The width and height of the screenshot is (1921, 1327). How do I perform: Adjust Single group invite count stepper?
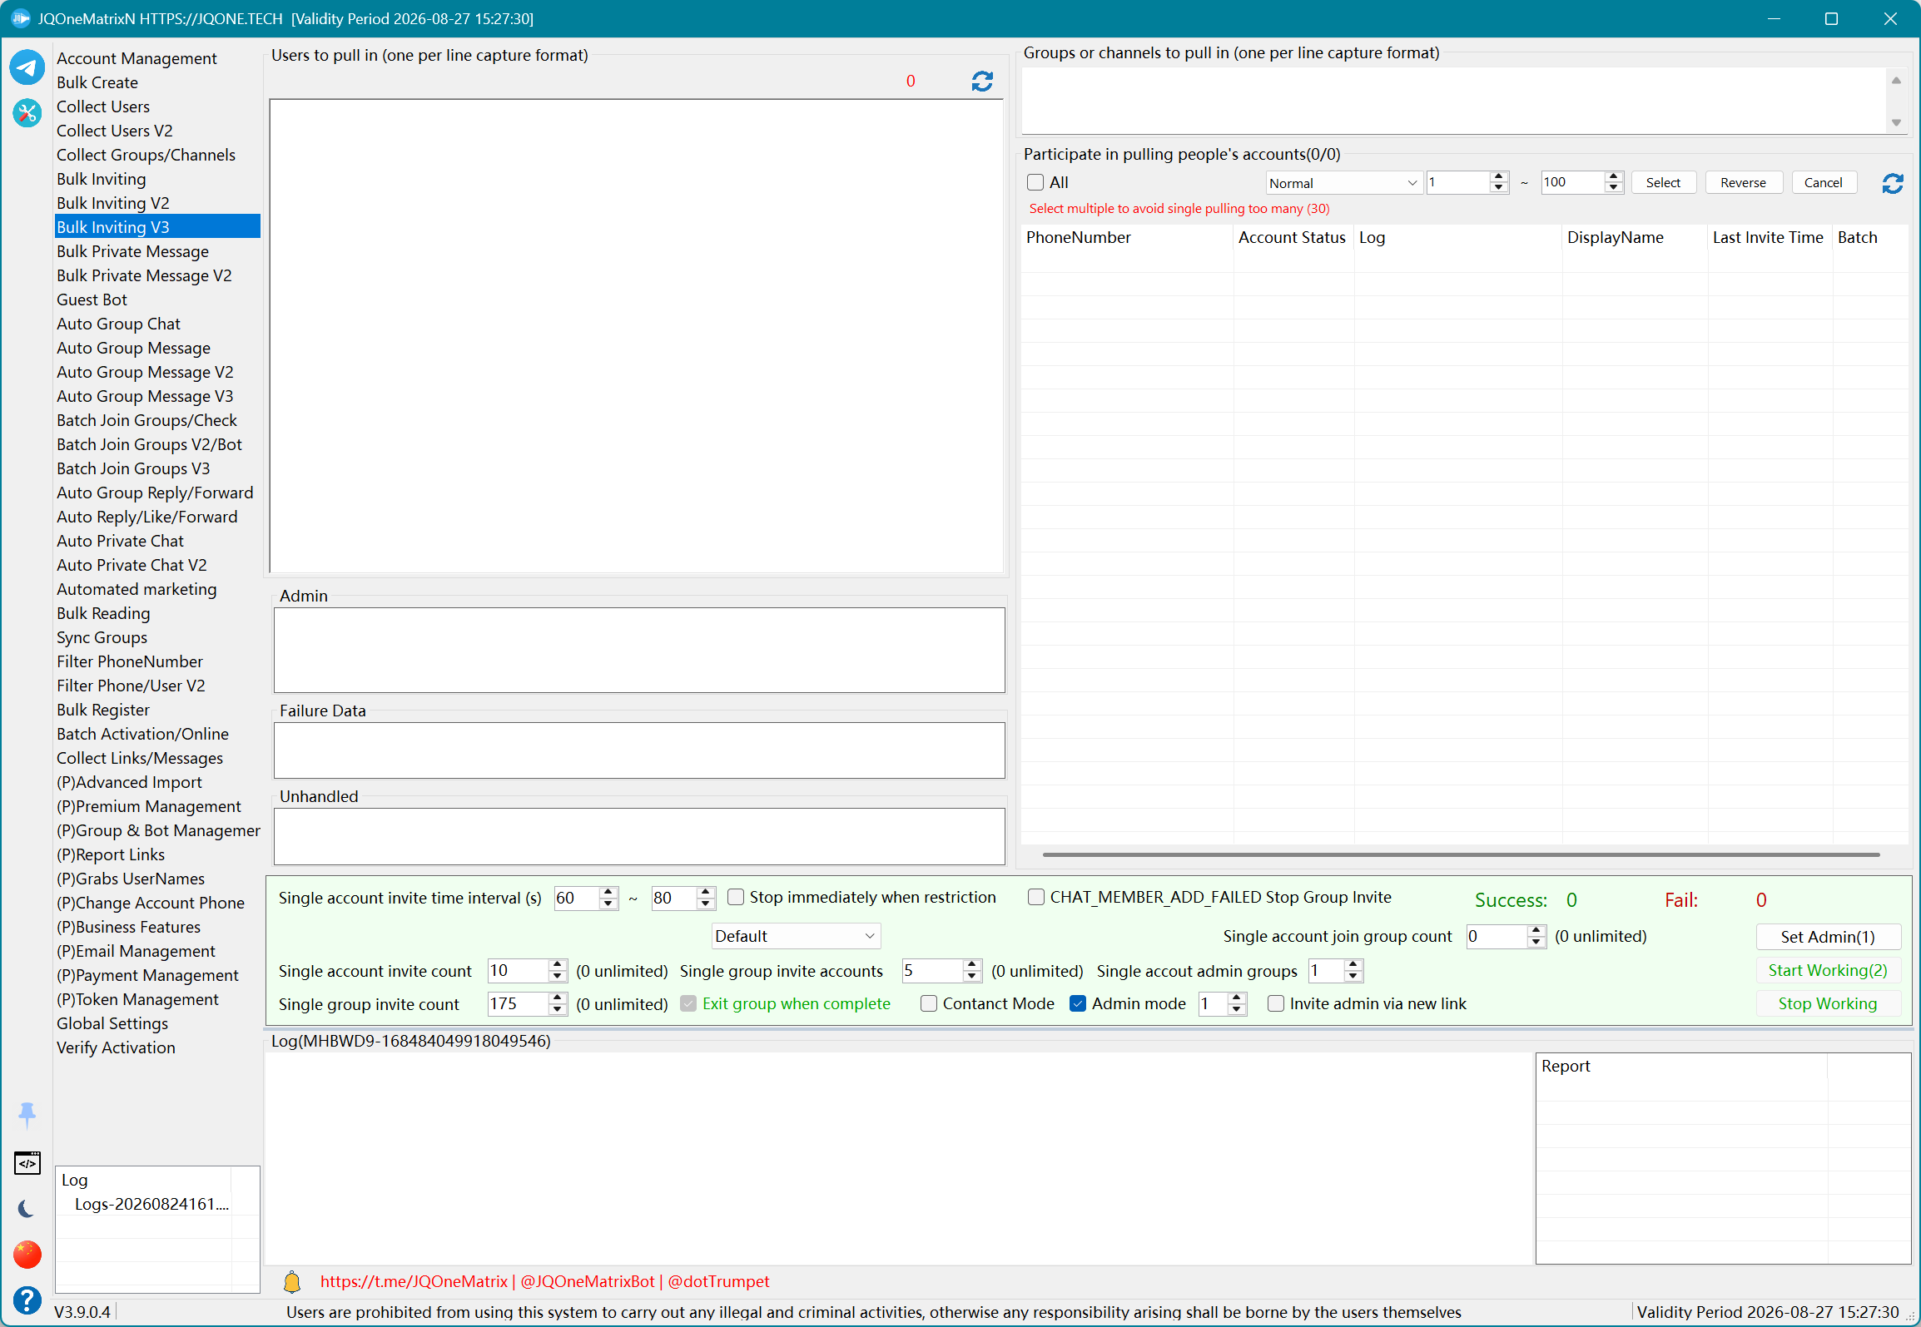pos(558,1004)
